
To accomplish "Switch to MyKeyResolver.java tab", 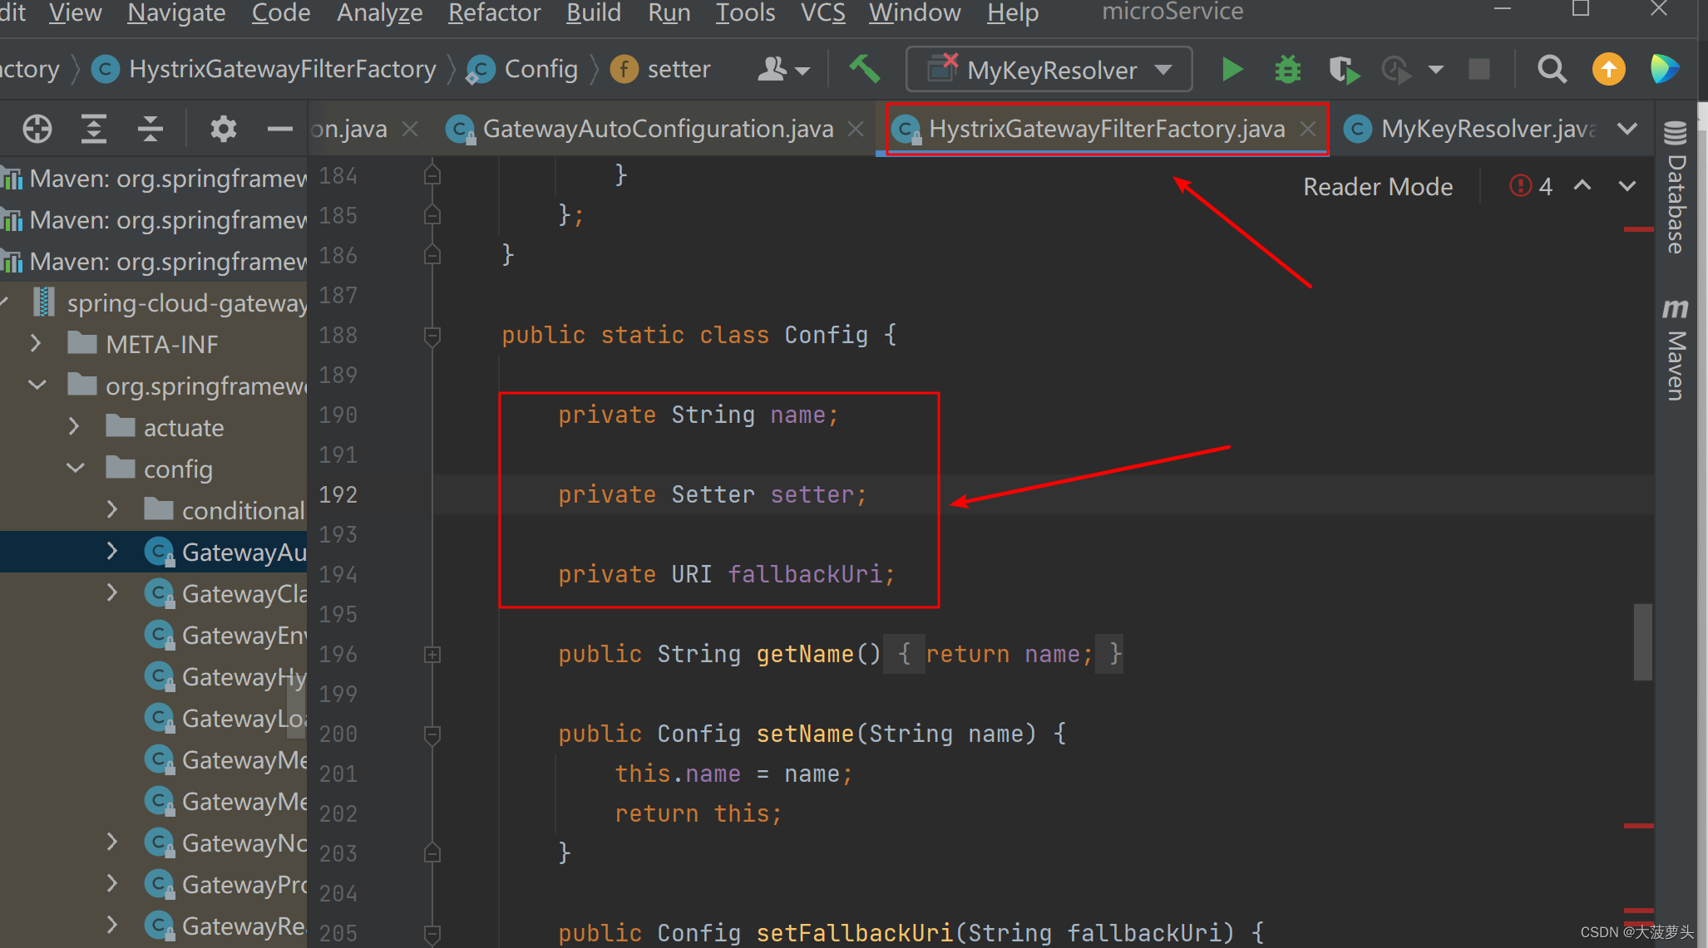I will (1488, 129).
